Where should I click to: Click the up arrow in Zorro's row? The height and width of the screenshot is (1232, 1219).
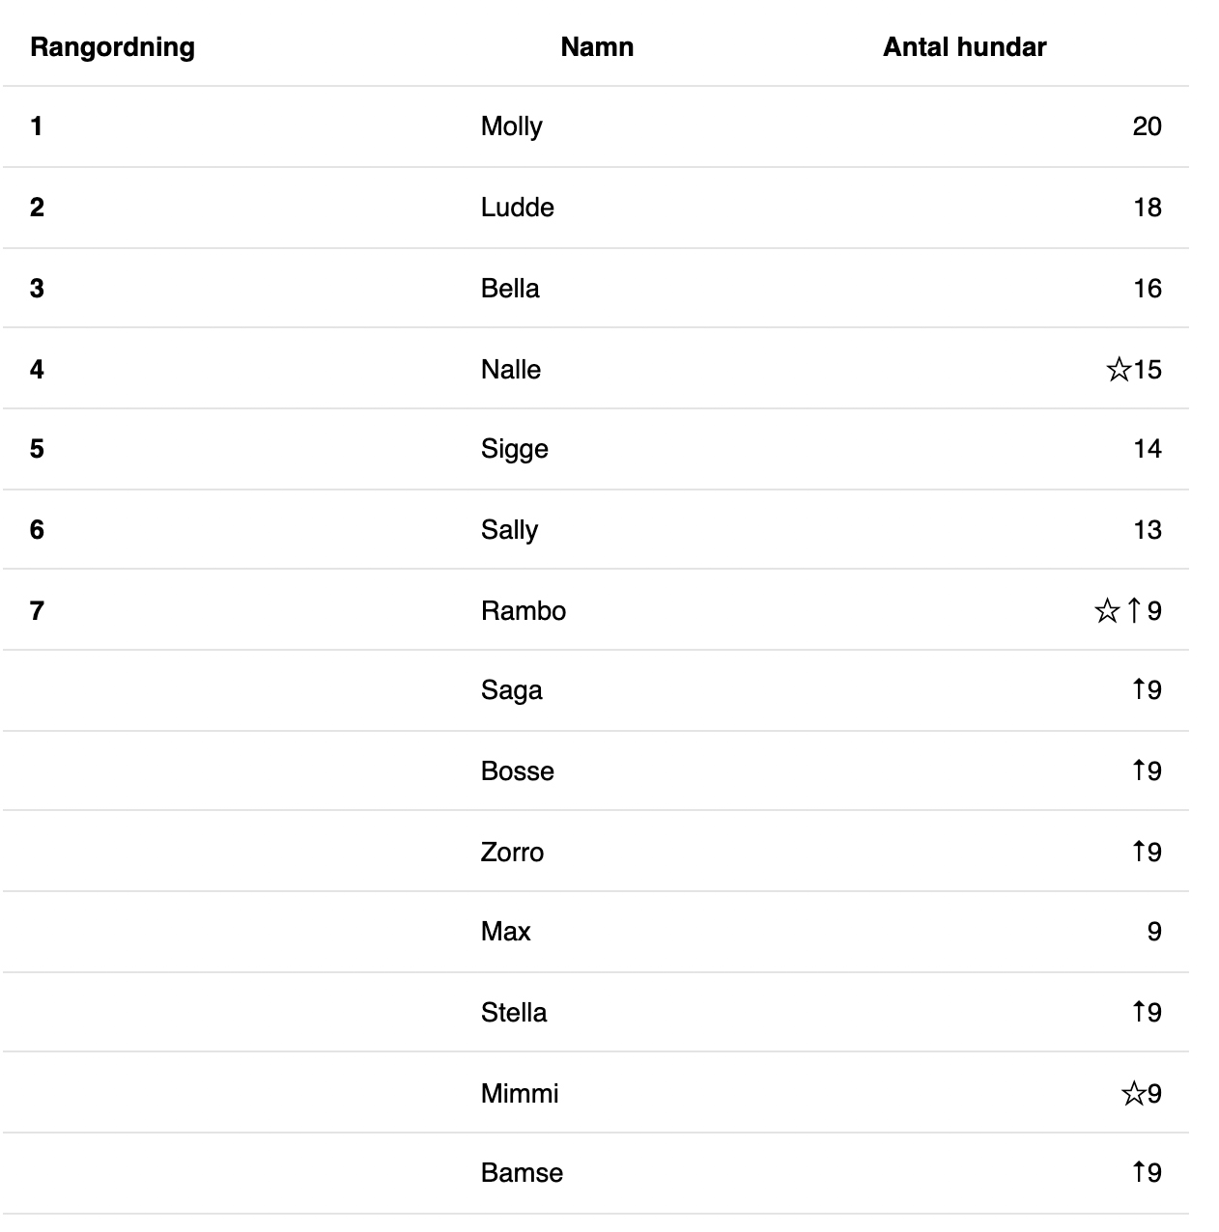[x=1139, y=852]
